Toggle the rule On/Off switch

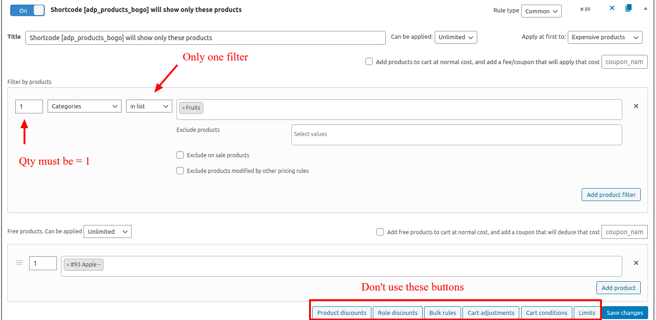(x=27, y=10)
